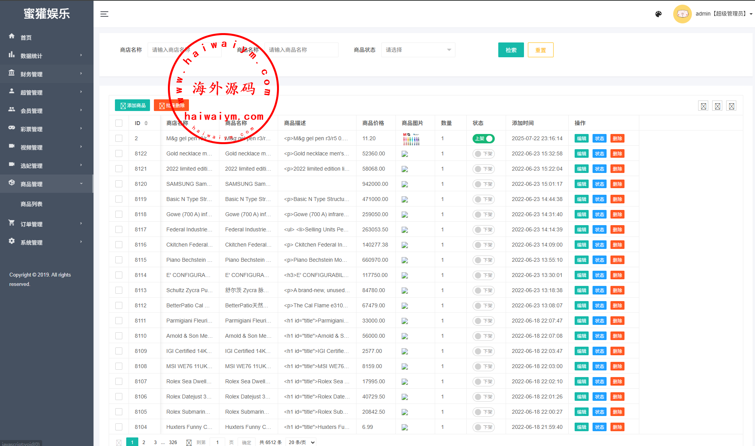Sort the table by ID column arrows
This screenshot has width=755, height=446.
[146, 123]
